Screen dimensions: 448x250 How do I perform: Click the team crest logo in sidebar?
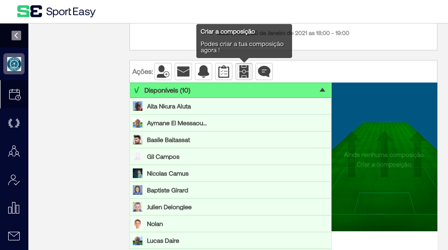(x=14, y=64)
